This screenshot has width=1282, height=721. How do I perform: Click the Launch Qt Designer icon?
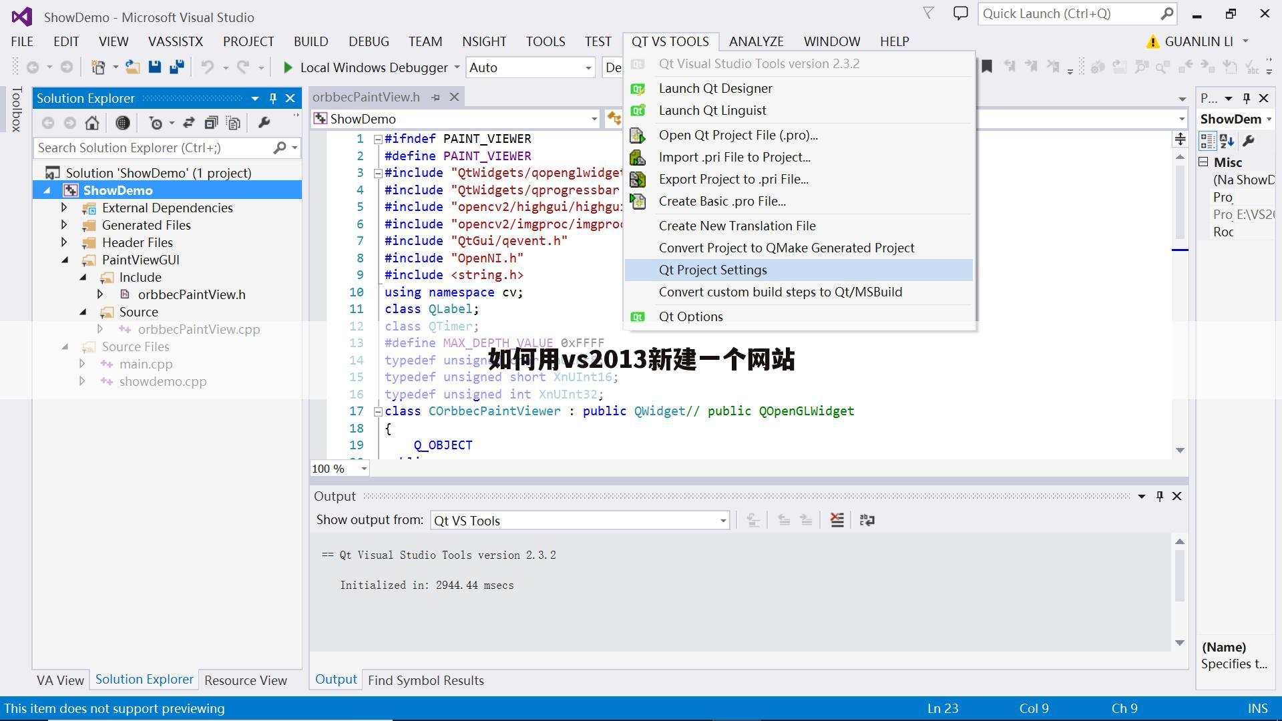tap(638, 89)
